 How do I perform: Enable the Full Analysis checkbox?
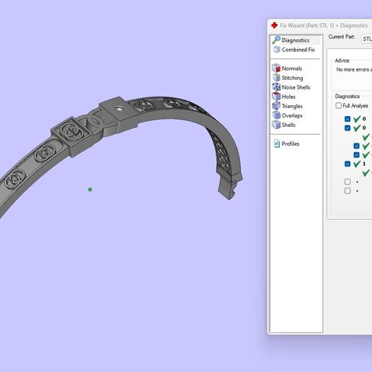(x=338, y=105)
